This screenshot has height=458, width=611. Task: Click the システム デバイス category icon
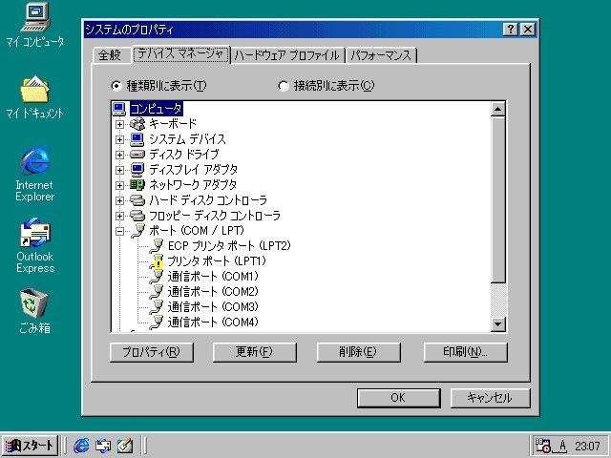tap(137, 139)
